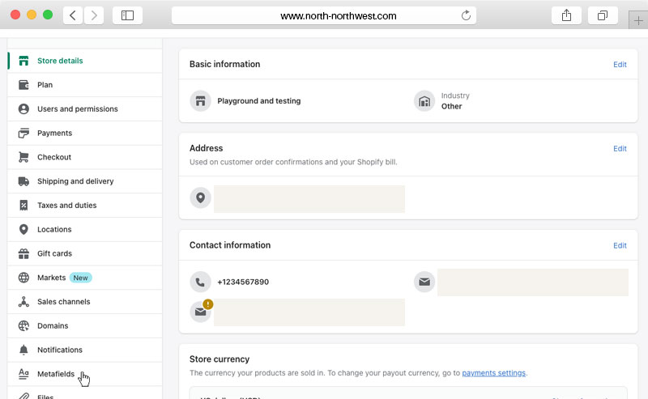The image size is (648, 399).
Task: Open Domains settings
Action: pyautogui.click(x=53, y=326)
